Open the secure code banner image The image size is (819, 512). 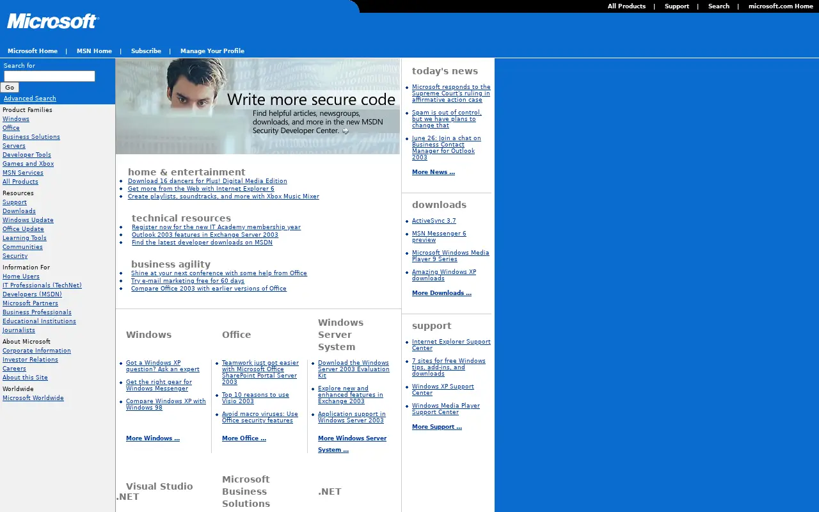click(258, 106)
